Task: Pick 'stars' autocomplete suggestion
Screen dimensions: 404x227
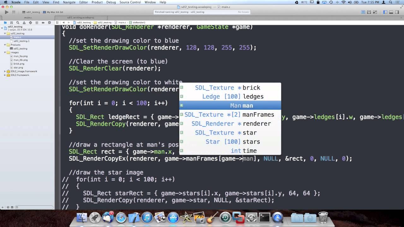Action: click(230, 142)
